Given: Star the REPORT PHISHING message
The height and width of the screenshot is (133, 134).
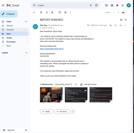Looking at the screenshot, I should coord(110,26).
